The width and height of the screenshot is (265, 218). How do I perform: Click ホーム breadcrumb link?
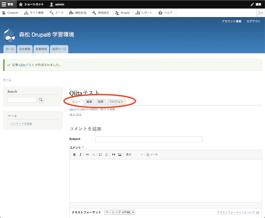7,80
